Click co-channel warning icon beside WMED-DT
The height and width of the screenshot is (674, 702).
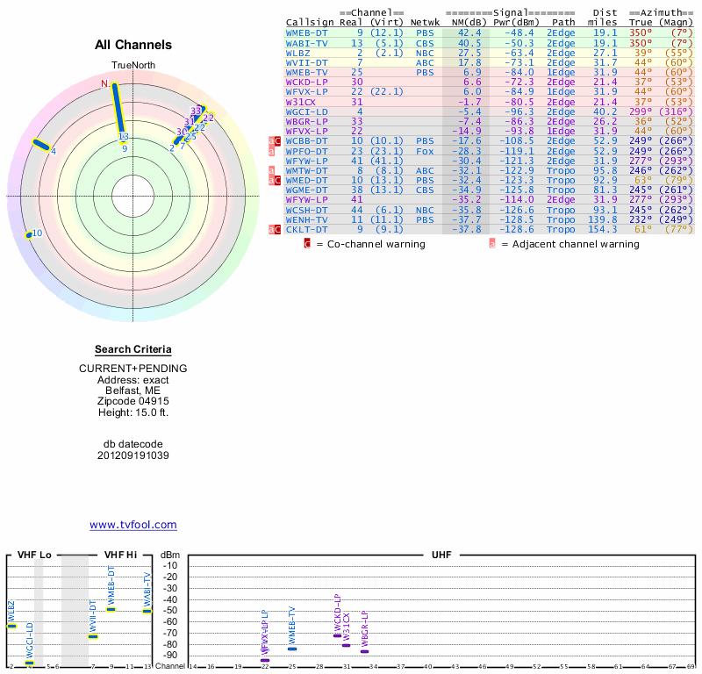point(278,181)
